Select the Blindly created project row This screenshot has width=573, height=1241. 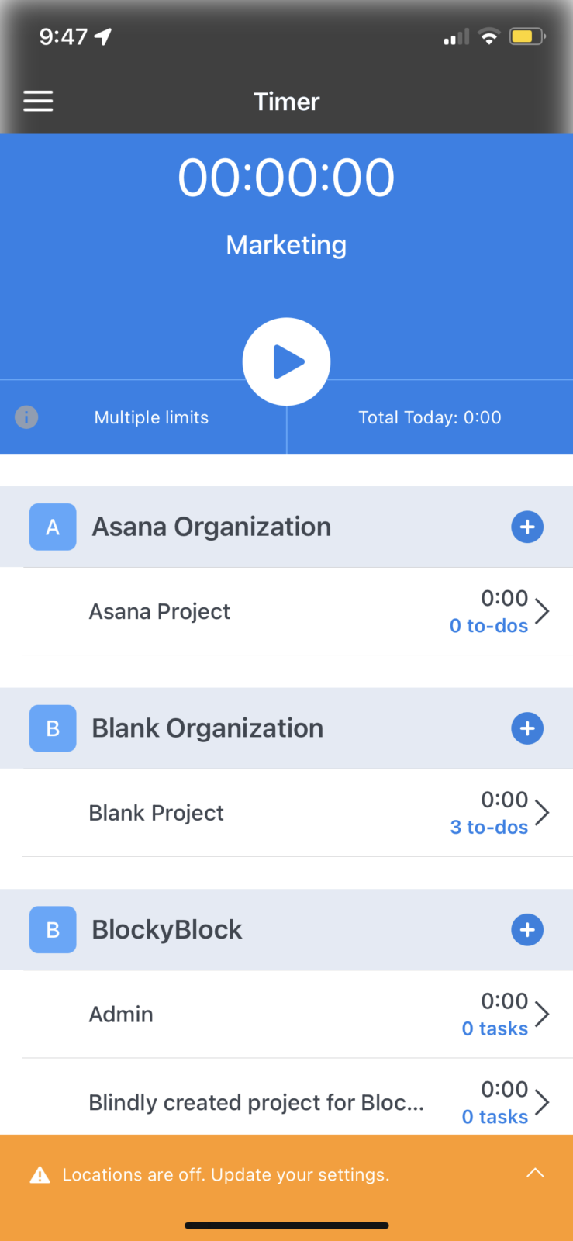coord(256,1102)
